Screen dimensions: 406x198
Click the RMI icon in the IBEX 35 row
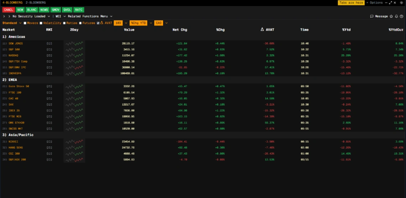point(49,111)
